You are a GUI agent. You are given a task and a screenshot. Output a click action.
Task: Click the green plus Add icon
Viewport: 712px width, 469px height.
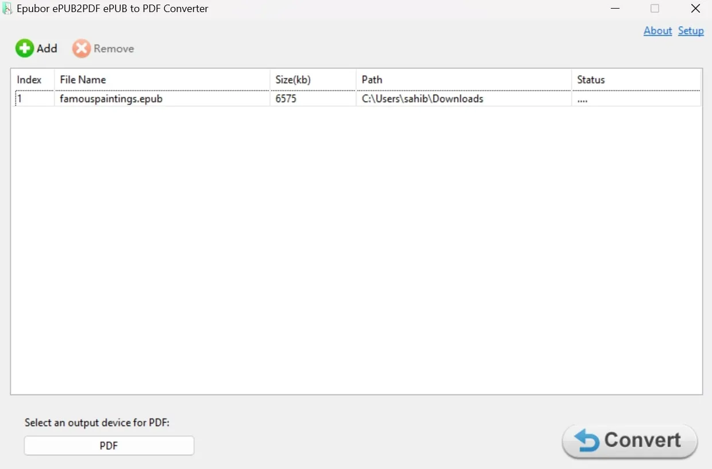pyautogui.click(x=25, y=48)
